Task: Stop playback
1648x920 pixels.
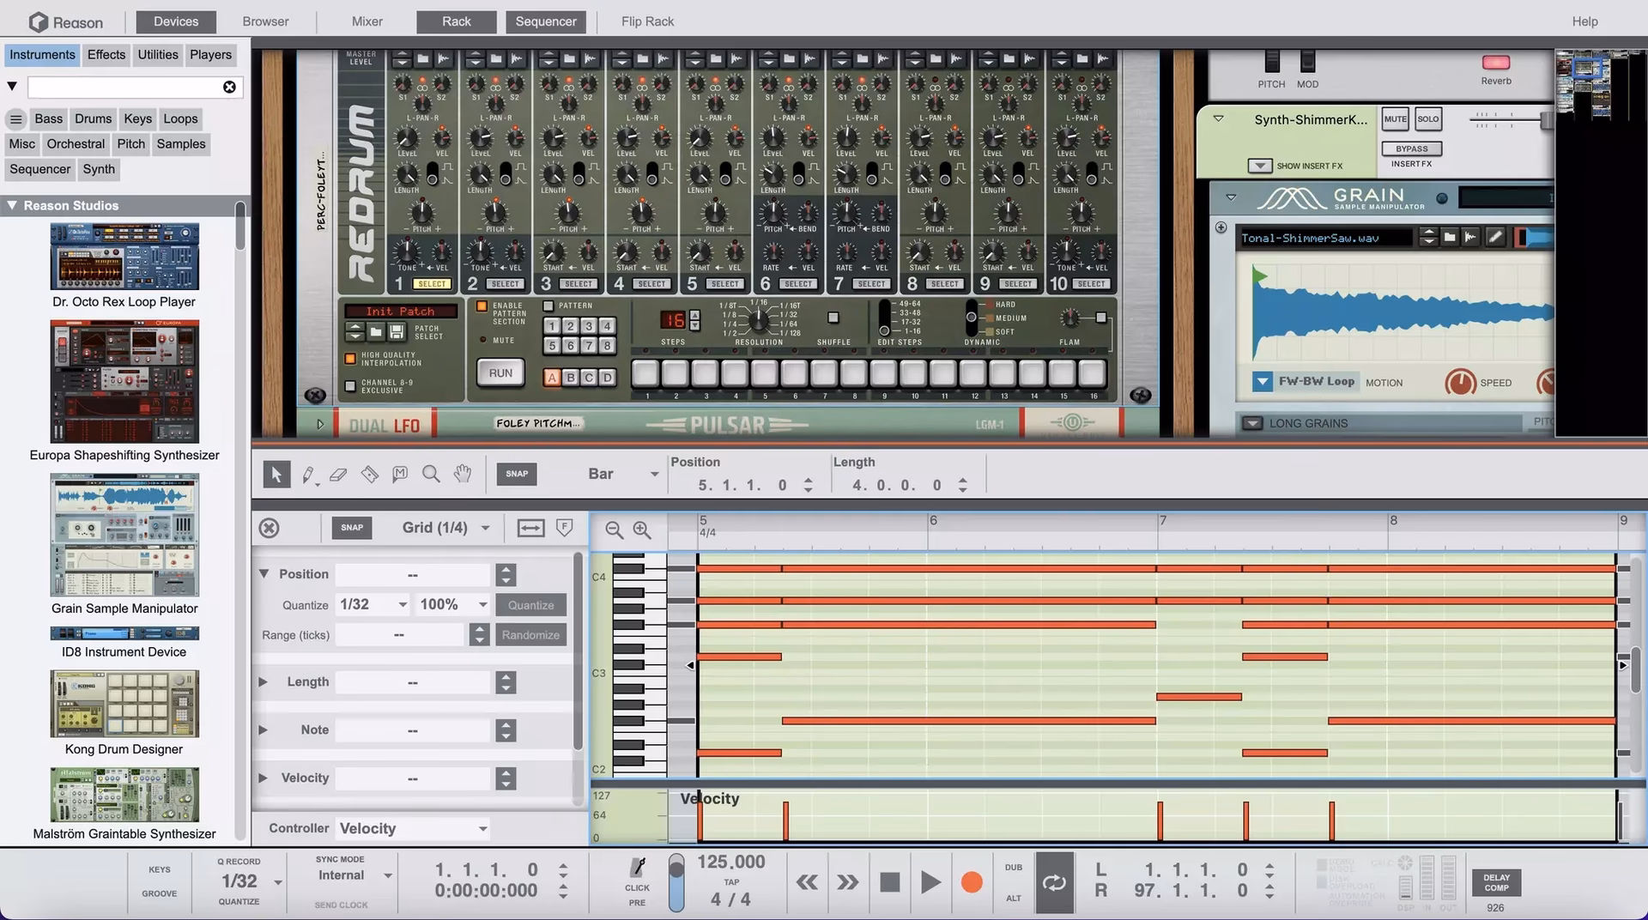Action: (890, 882)
